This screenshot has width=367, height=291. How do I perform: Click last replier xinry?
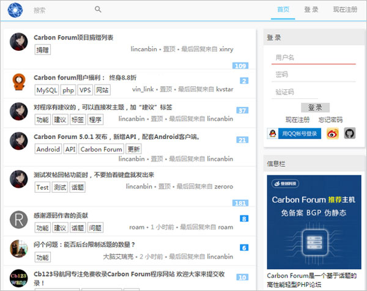pyautogui.click(x=226, y=49)
